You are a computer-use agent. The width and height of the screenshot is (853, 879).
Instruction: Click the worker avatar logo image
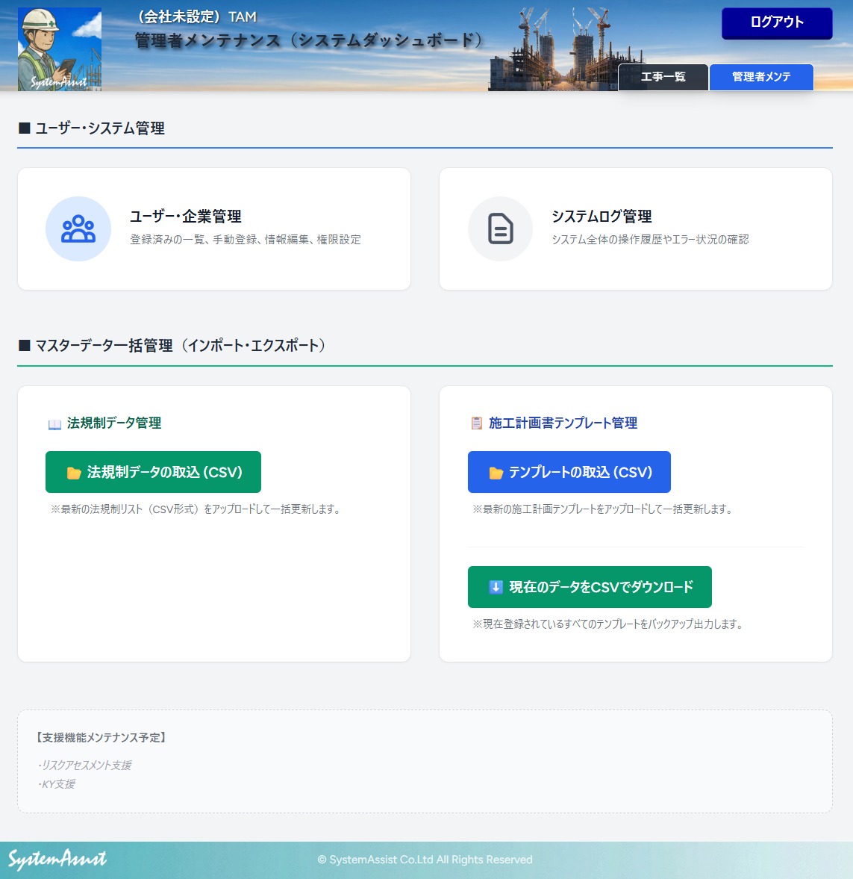(x=60, y=49)
